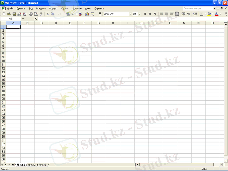
Task: Expand Formatting toolbar options chevron
Action: 226,14
